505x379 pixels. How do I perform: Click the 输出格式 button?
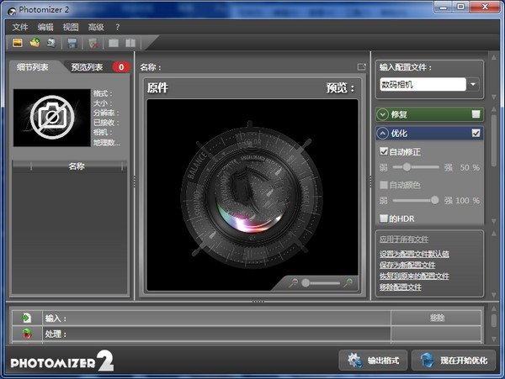pos(373,361)
